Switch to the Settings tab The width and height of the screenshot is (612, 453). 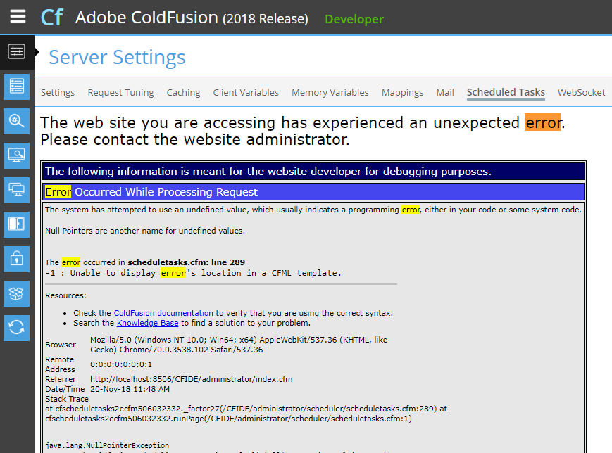click(x=58, y=92)
